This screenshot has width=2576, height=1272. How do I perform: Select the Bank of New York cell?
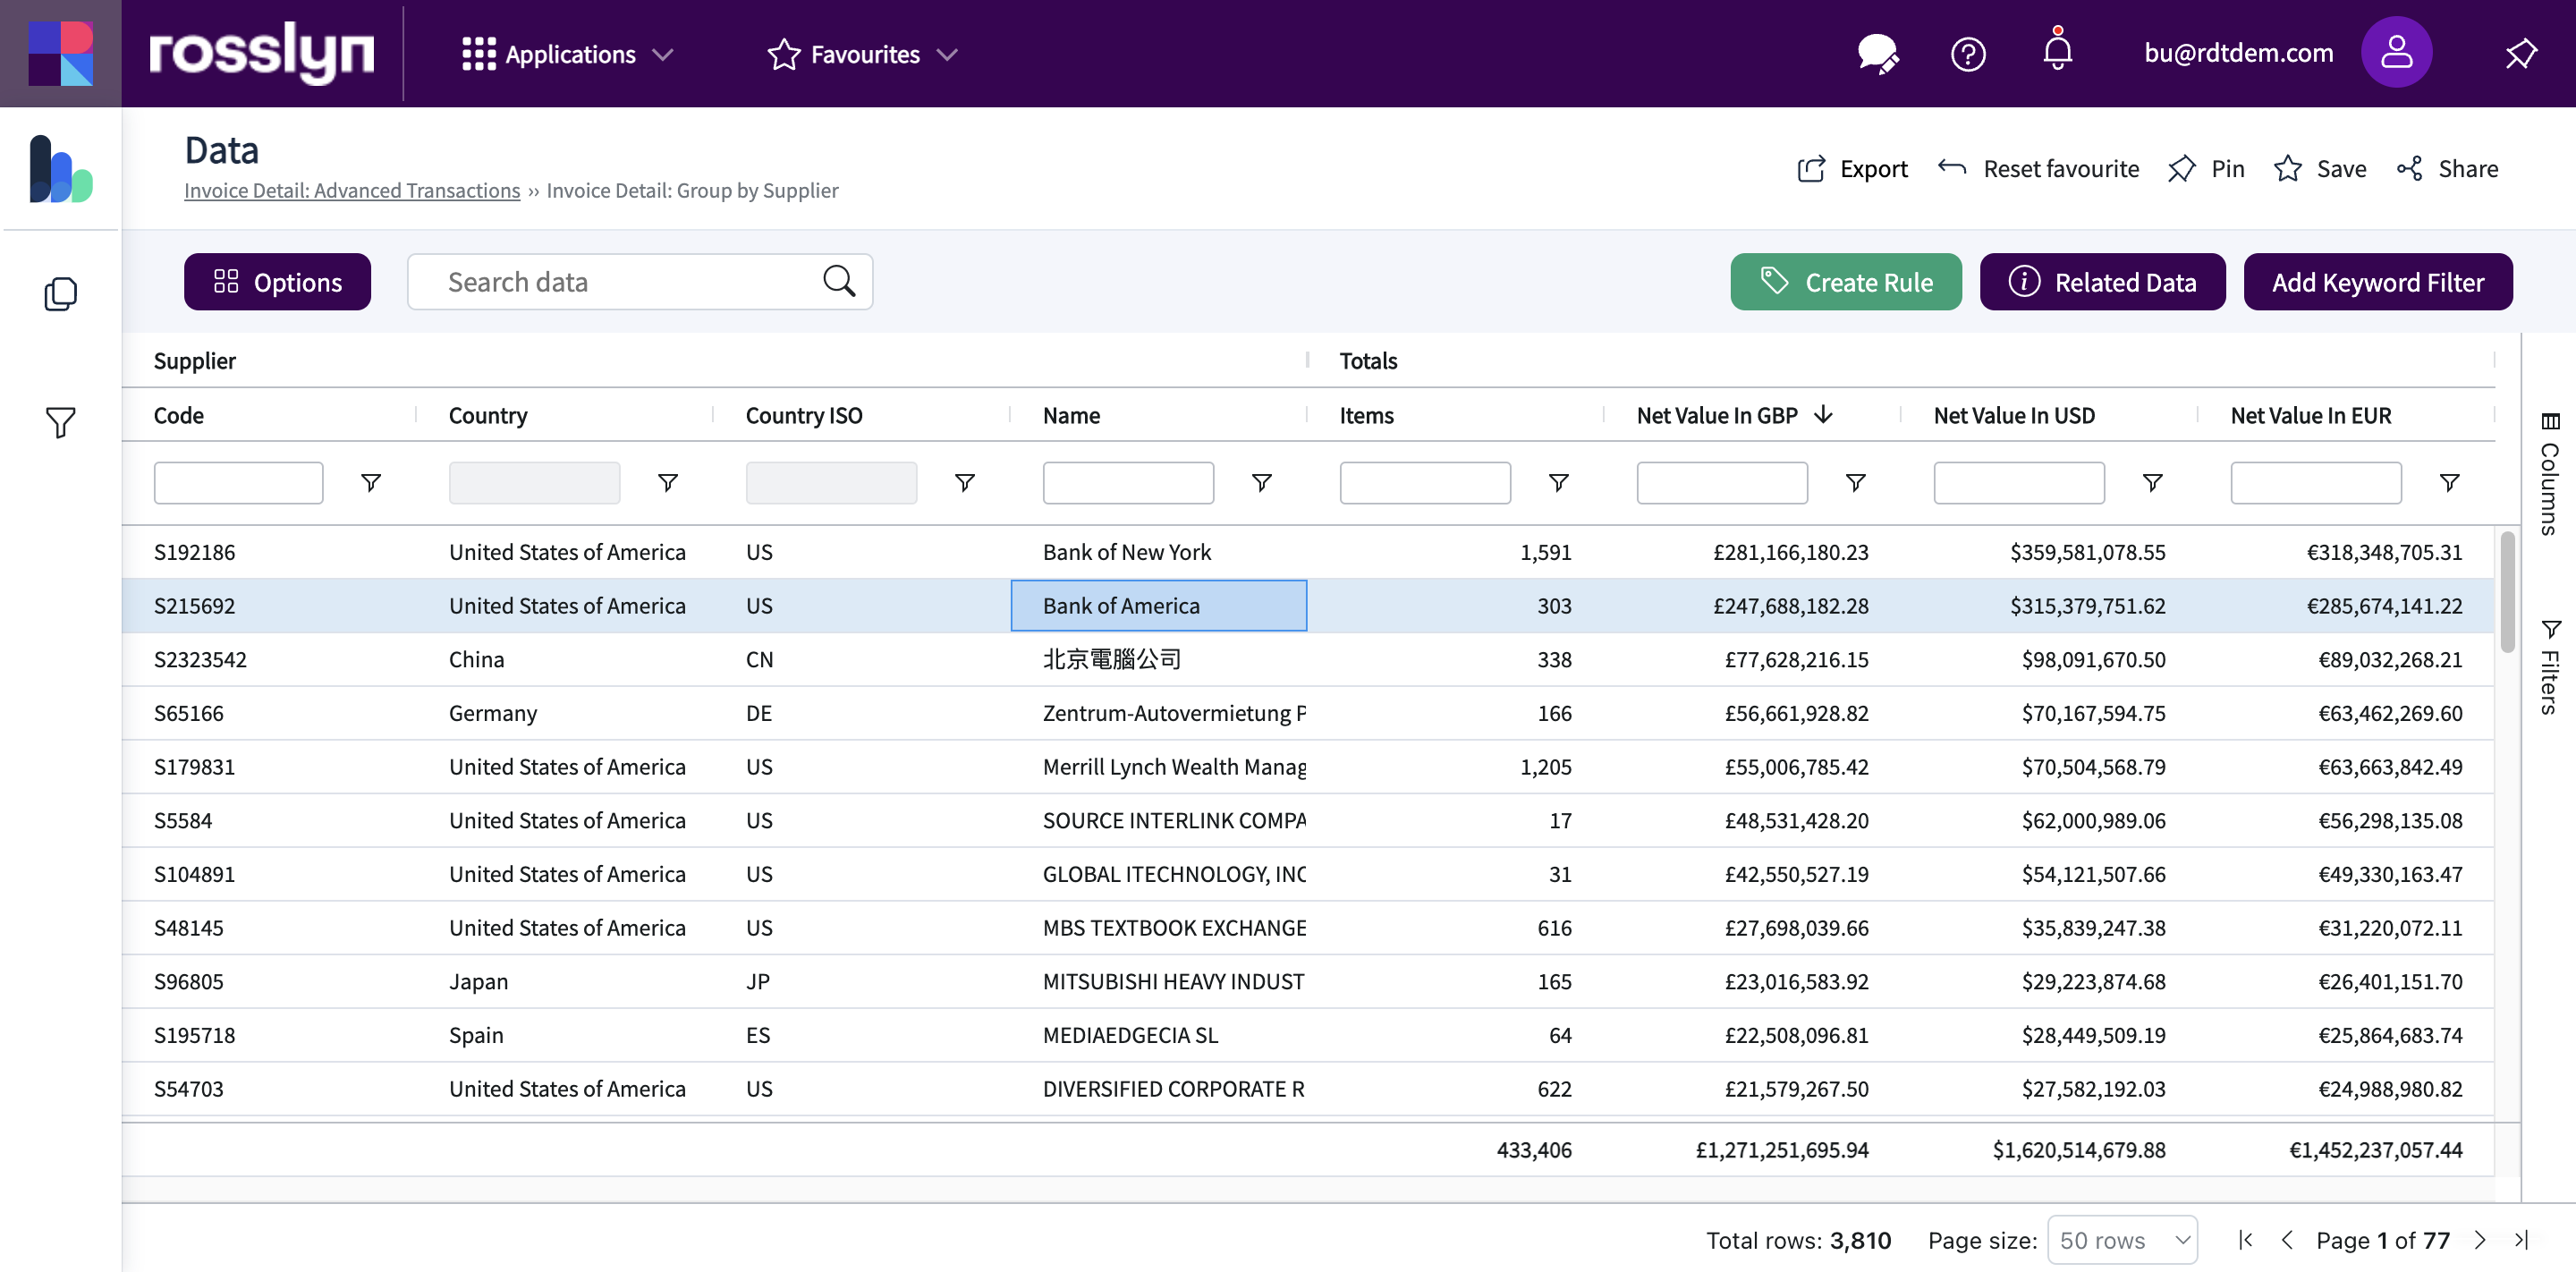click(x=1159, y=552)
